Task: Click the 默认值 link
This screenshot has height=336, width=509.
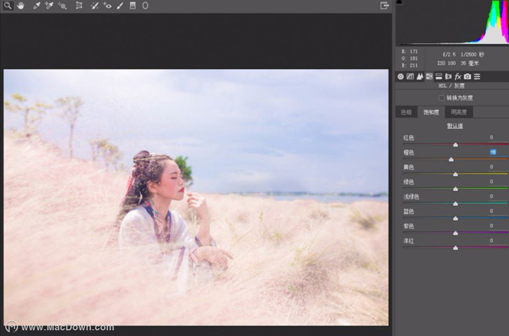Action: [x=455, y=126]
